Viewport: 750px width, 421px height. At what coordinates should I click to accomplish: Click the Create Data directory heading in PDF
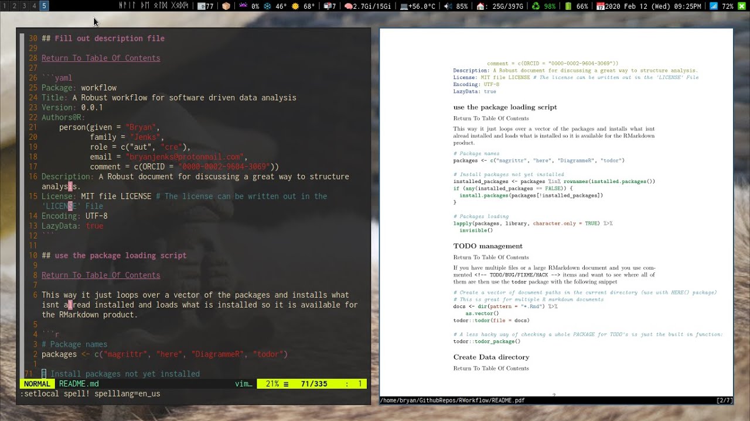[x=491, y=357]
